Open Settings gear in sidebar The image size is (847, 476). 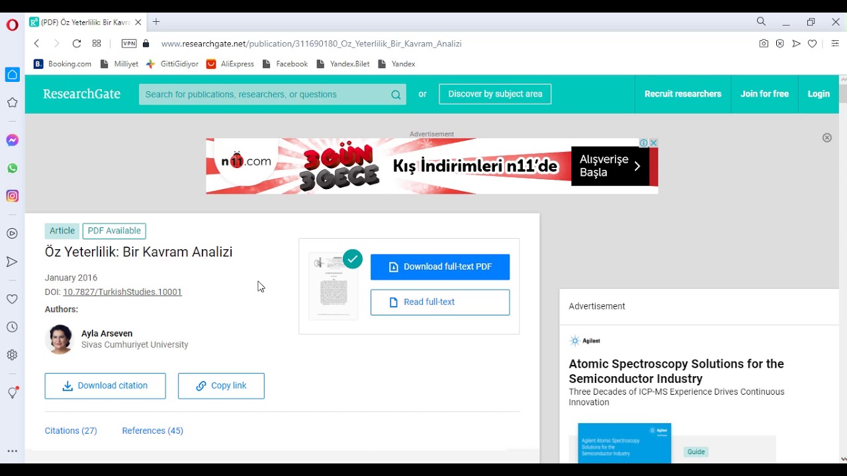click(x=13, y=355)
